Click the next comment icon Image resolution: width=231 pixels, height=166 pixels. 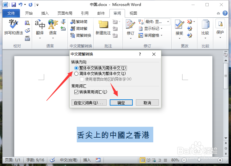[115, 36]
